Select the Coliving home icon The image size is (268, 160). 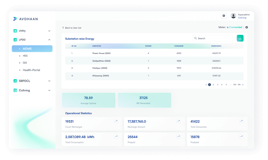15,90
